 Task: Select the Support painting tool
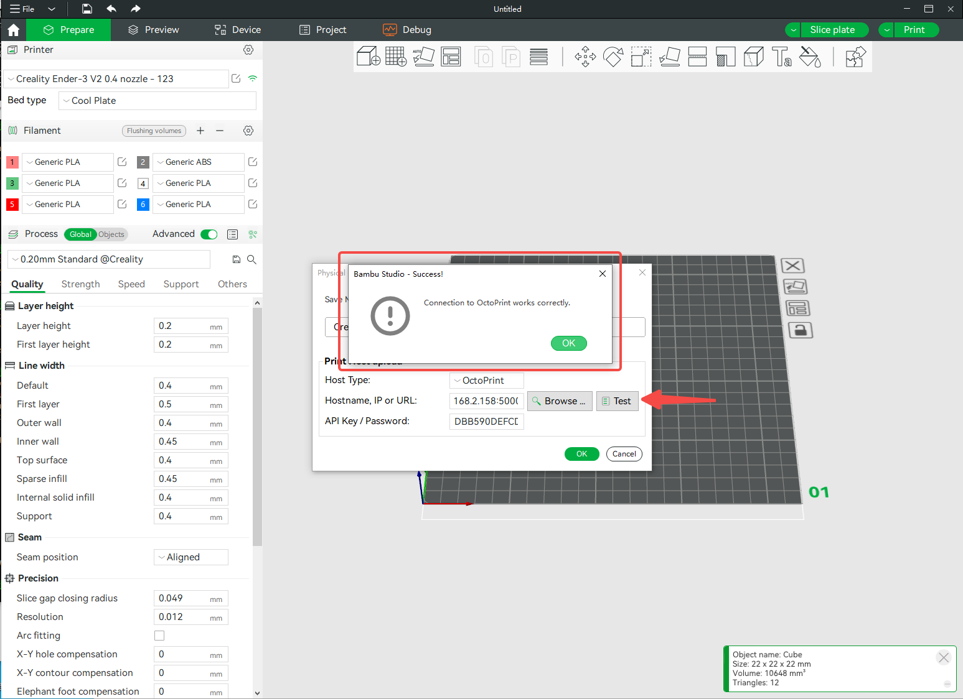point(725,57)
